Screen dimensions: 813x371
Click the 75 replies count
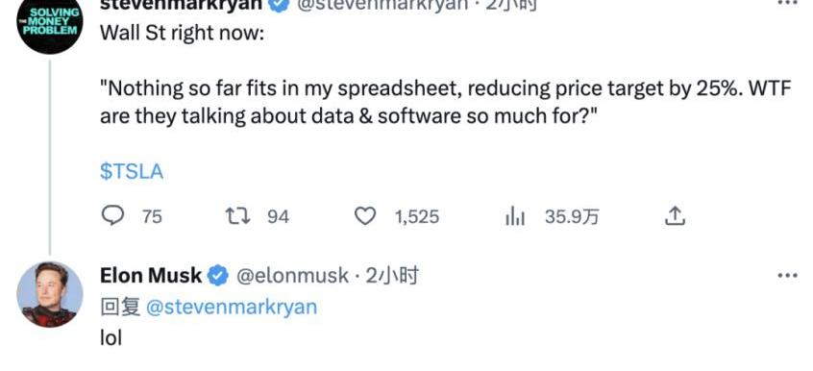pyautogui.click(x=152, y=216)
